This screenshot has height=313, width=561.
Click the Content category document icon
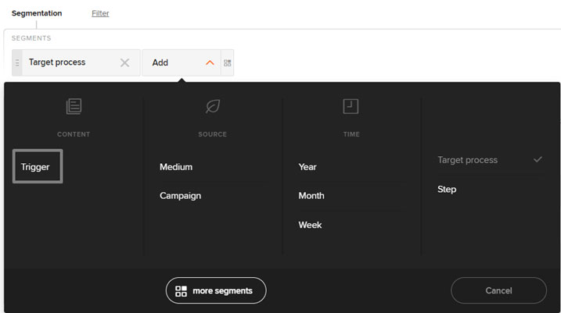pos(74,106)
